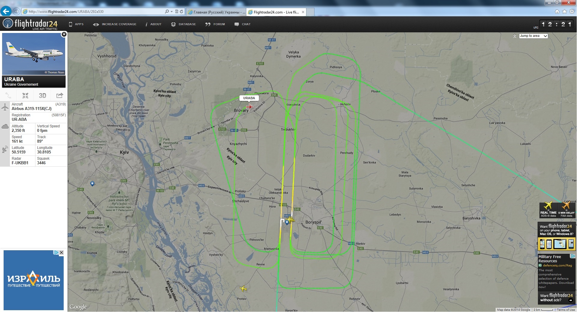Open the APPS menu
Image resolution: width=577 pixels, height=312 pixels.
76,24
